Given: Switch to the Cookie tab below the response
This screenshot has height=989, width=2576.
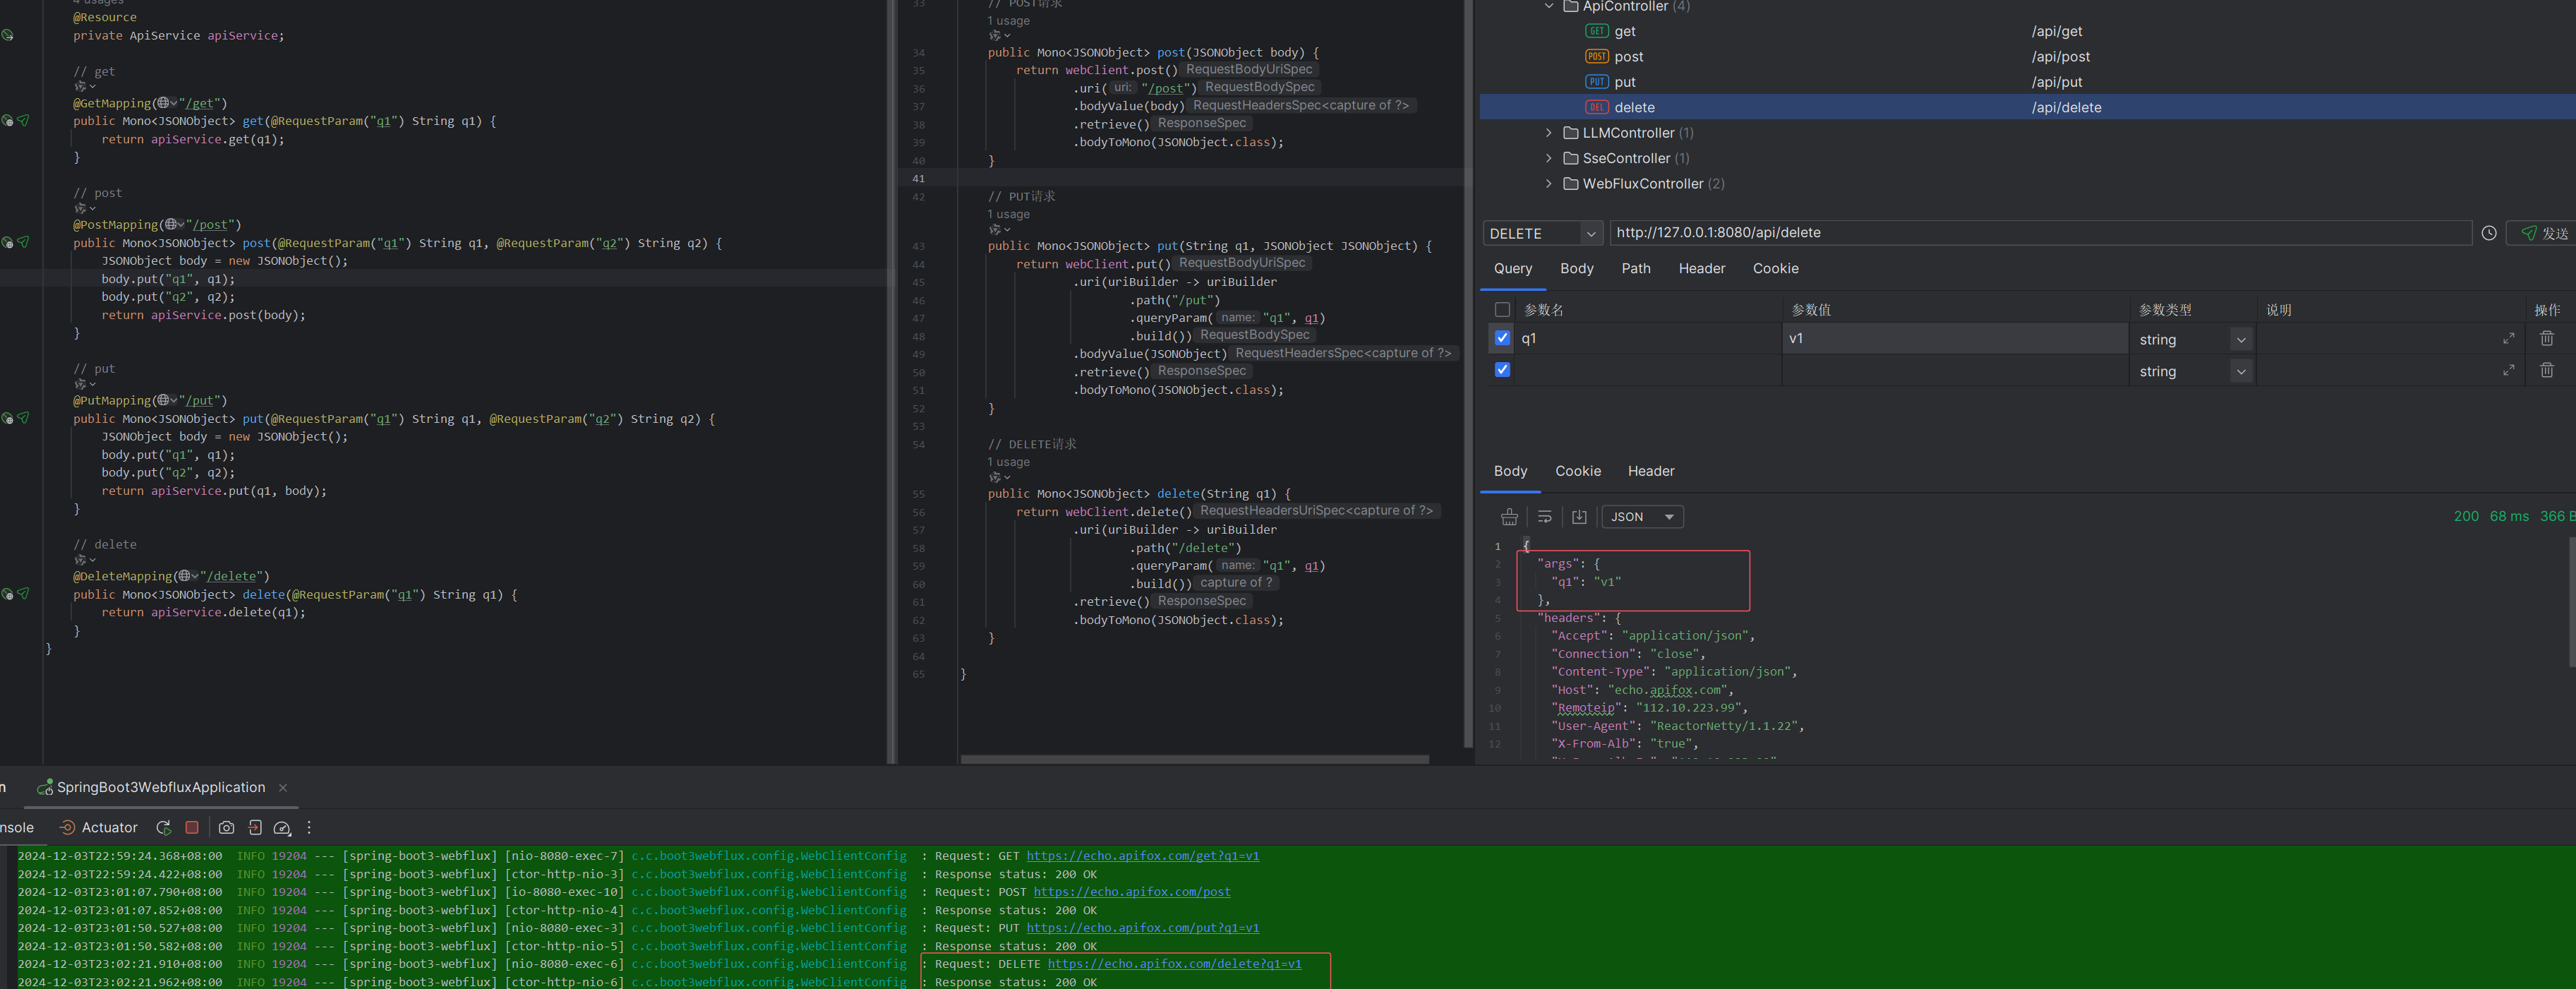Looking at the screenshot, I should click(1578, 471).
